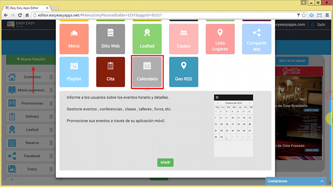Expand the Contáctenos chat panel
Image resolution: width=333 pixels, height=187 pixels.
(x=296, y=181)
